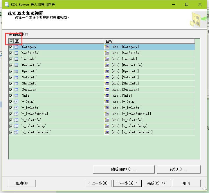Click the table icon of `InGoods` source

pyautogui.click(x=16, y=59)
